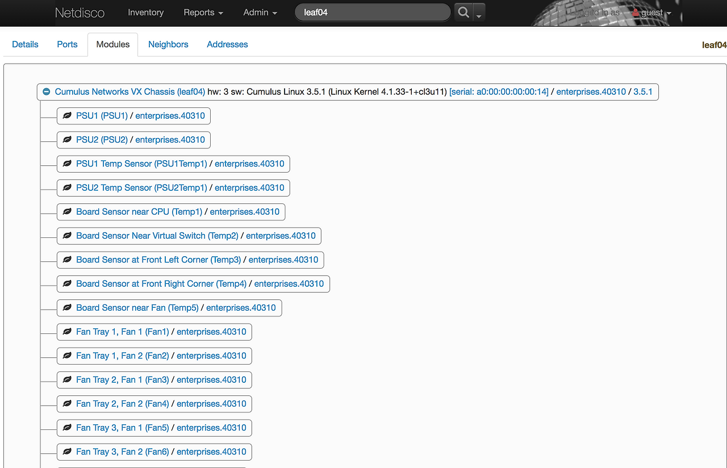
Task: Click enterprises.40310 on the PSU1 (PSU1) row
Action: (x=170, y=116)
